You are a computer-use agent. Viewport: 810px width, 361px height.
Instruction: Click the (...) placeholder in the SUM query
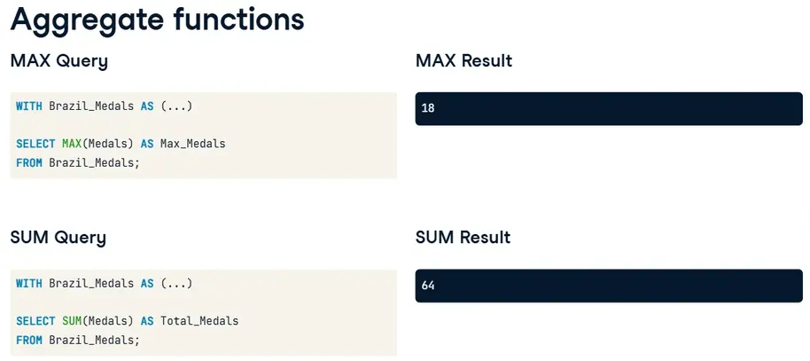(176, 284)
